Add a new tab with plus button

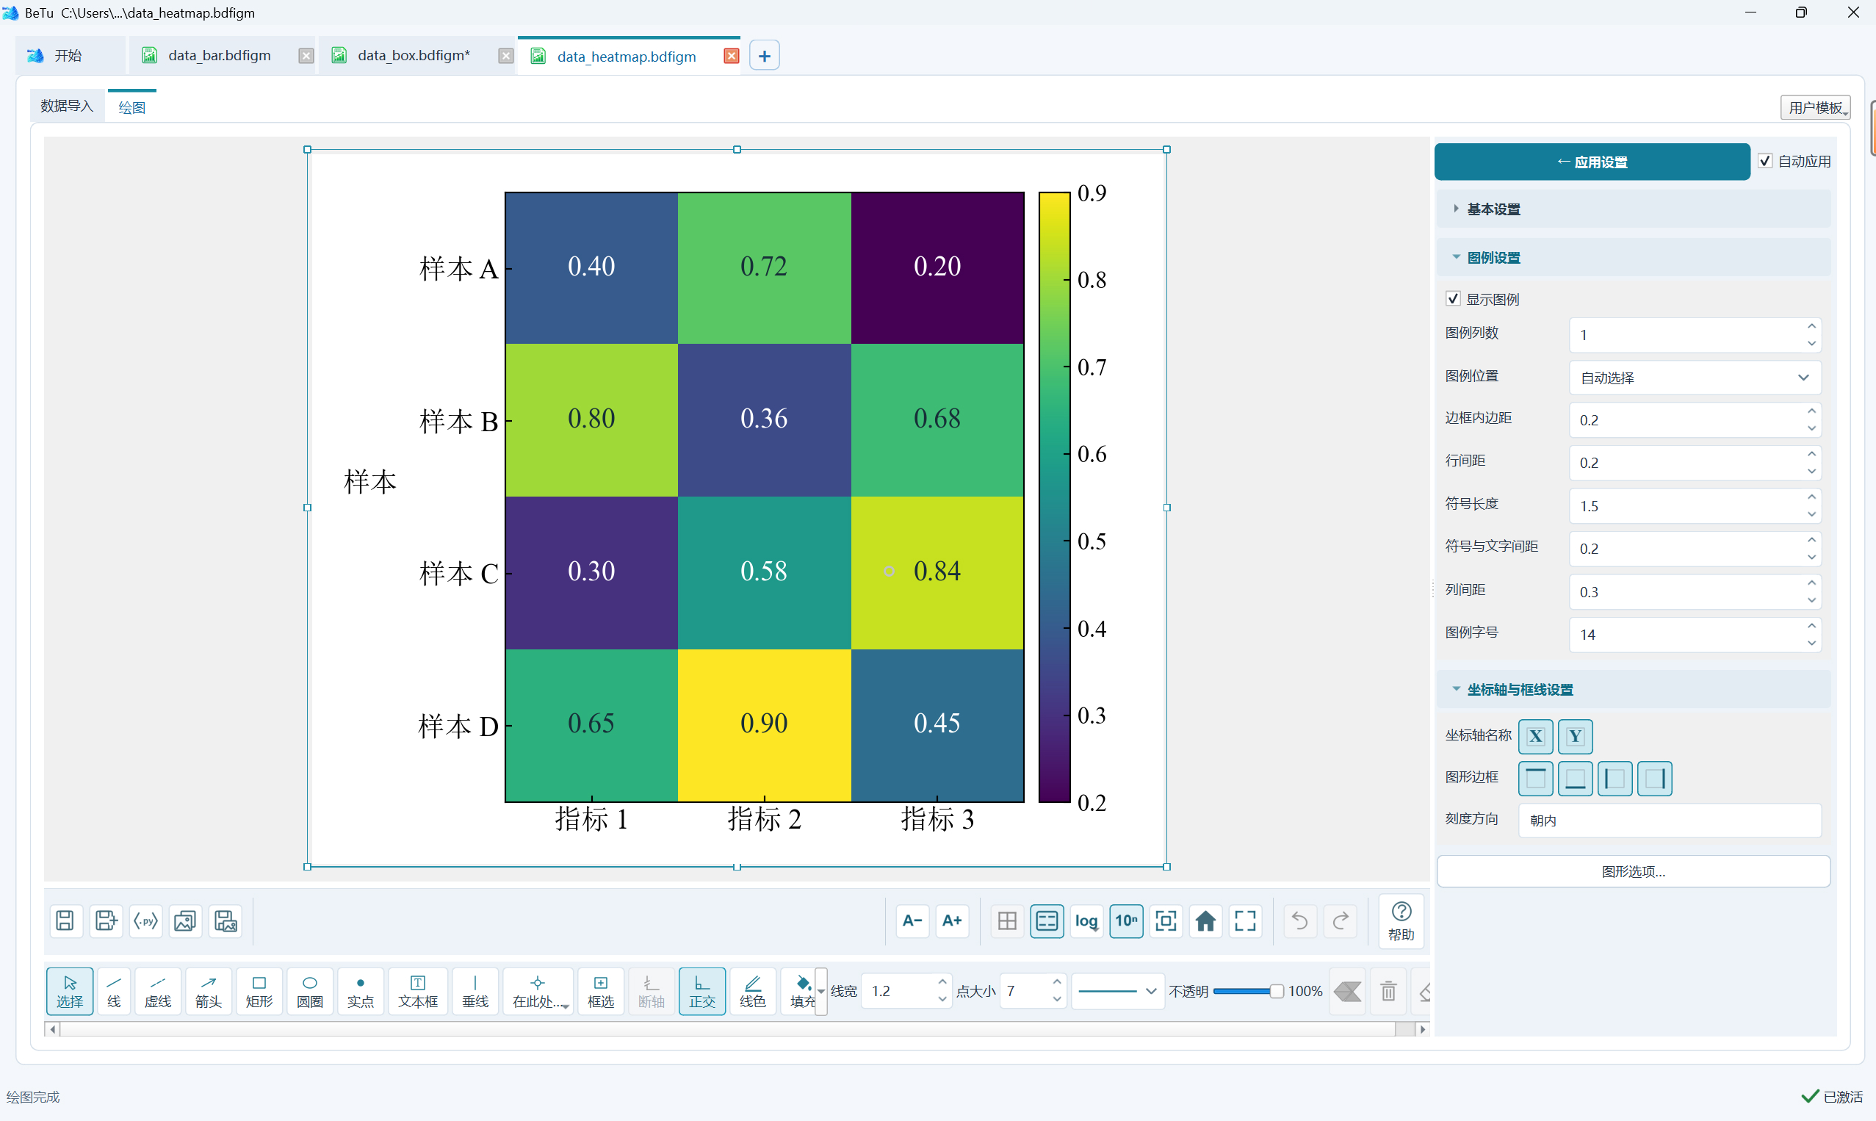tap(765, 56)
